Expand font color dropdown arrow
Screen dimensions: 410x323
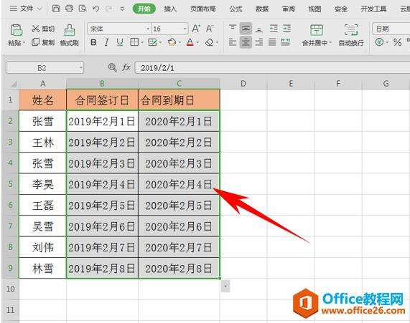tap(198, 42)
